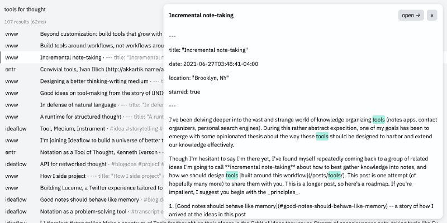This screenshot has height=223, width=447.
Task: Open 'A runtime for structured thought' result
Action: [82, 117]
